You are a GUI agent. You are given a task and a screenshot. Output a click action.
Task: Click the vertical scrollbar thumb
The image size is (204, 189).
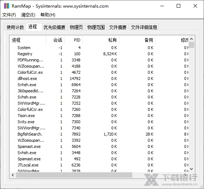pos(191,45)
